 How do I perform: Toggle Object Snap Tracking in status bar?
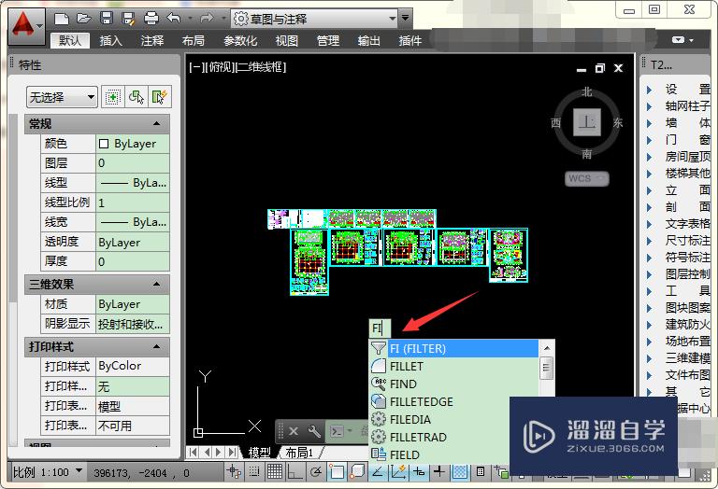pos(378,471)
